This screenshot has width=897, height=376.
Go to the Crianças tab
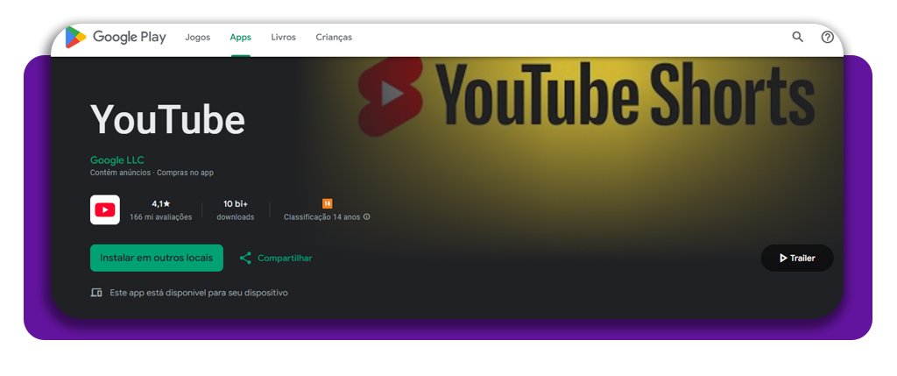coord(334,37)
